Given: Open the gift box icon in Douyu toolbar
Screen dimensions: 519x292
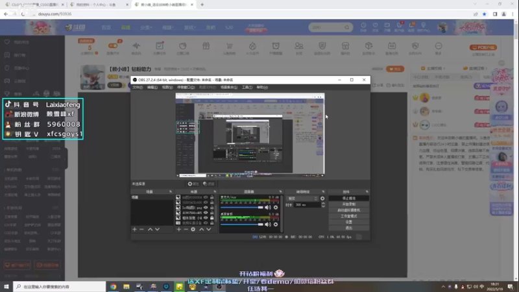Looking at the screenshot, I should pyautogui.click(x=206, y=46).
